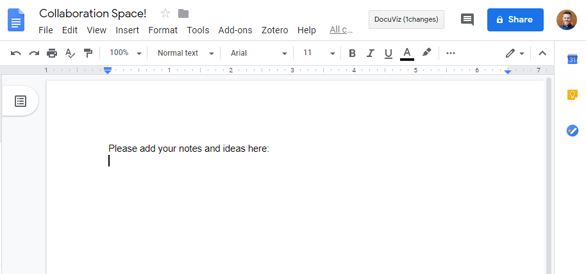The height and width of the screenshot is (274, 586).
Task: Open the comment history icon
Action: (x=467, y=19)
